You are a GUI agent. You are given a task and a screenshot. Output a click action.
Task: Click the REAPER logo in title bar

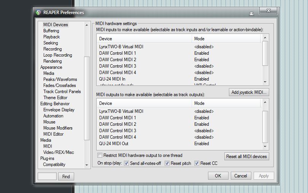[x=38, y=13]
